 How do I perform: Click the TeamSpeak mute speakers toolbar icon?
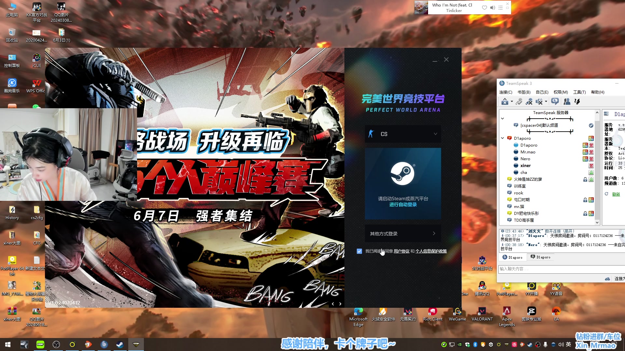pyautogui.click(x=539, y=102)
